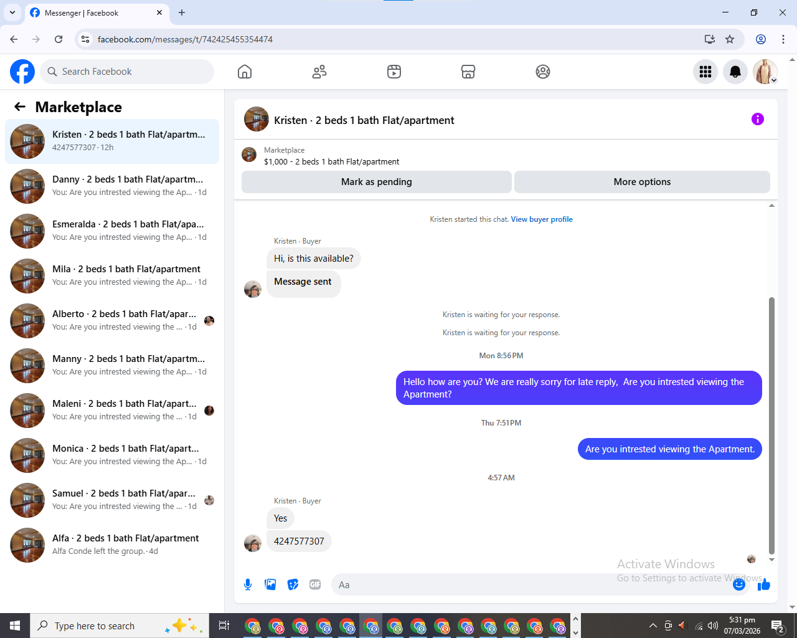Open the Friends icon in the top navigation
This screenshot has height=638, width=797.
point(319,72)
